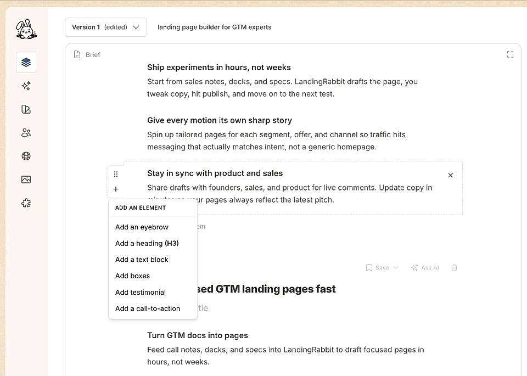Click the Ask AI button

point(424,267)
